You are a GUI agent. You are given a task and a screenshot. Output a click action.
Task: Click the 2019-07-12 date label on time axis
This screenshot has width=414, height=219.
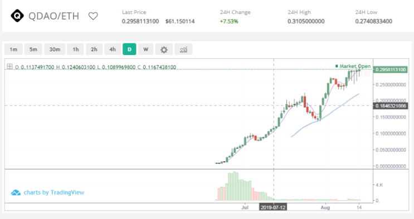point(273,207)
